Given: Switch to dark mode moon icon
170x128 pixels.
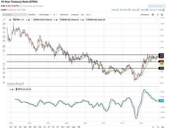Looking at the screenshot, I should pyautogui.click(x=162, y=15).
